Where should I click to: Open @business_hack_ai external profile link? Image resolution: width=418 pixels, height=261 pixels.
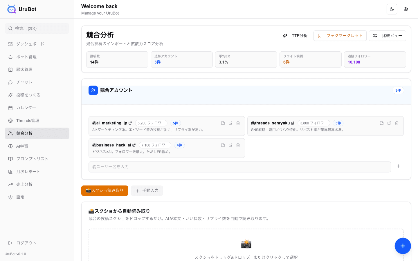[x=134, y=145]
